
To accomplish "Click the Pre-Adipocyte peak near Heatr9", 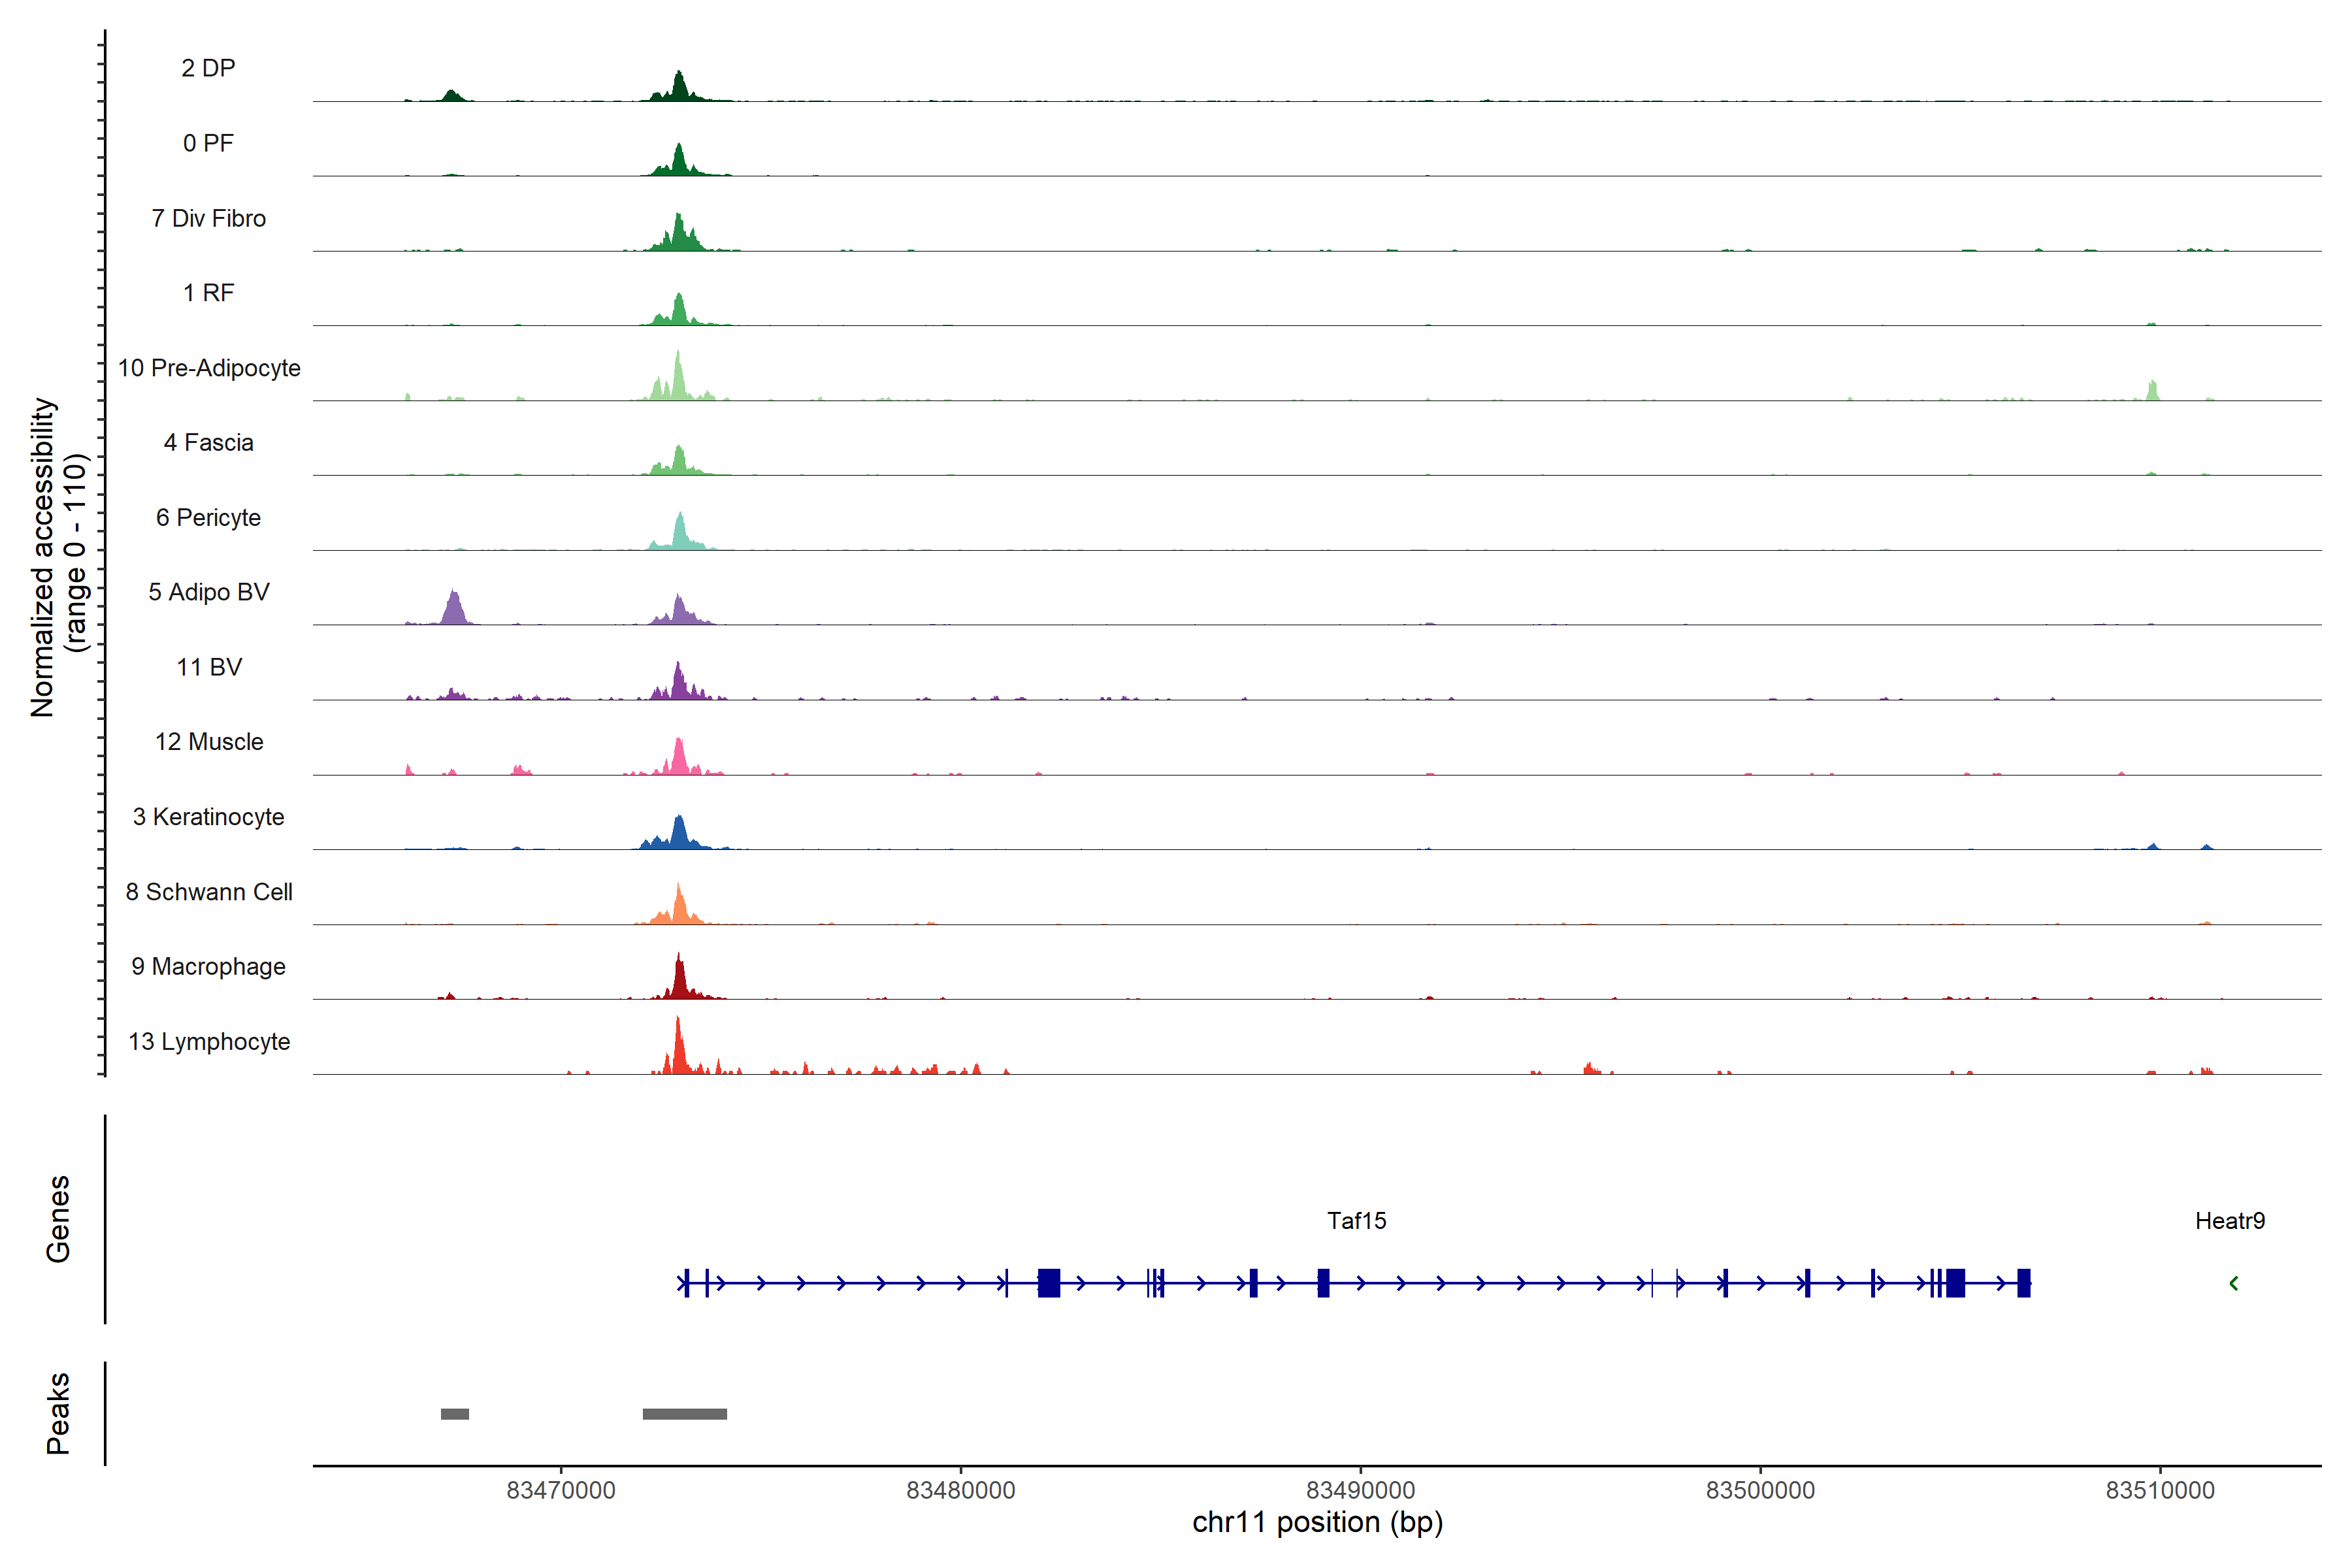I will [2152, 391].
